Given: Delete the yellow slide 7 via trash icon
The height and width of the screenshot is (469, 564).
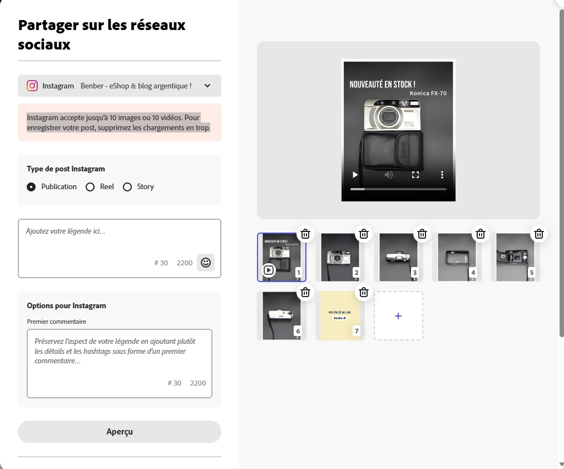Looking at the screenshot, I should [x=364, y=293].
